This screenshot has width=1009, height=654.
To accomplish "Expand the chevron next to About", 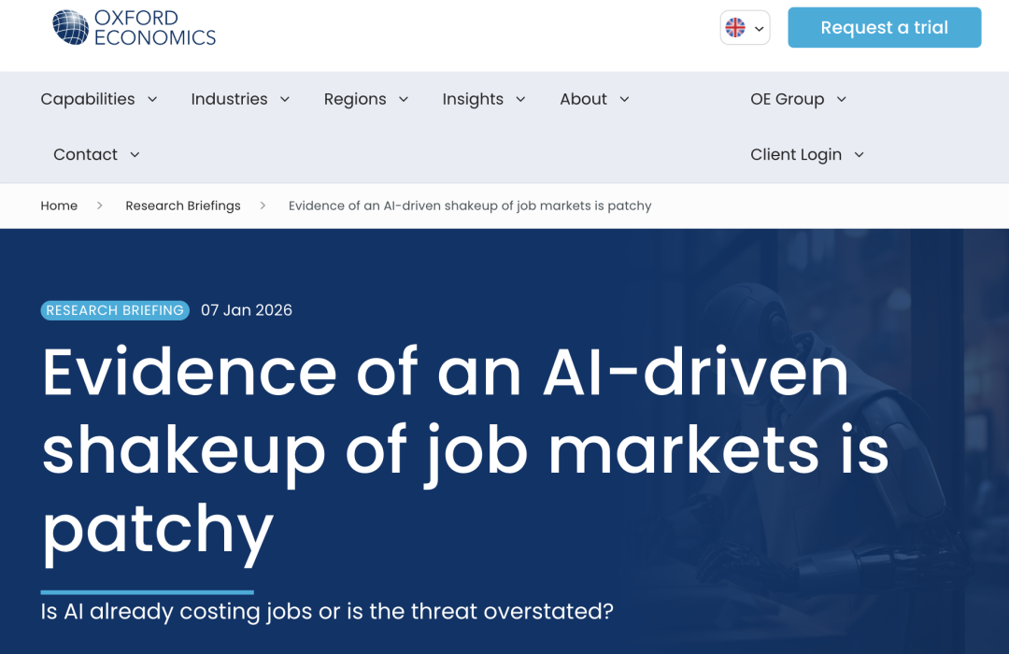I will (624, 99).
